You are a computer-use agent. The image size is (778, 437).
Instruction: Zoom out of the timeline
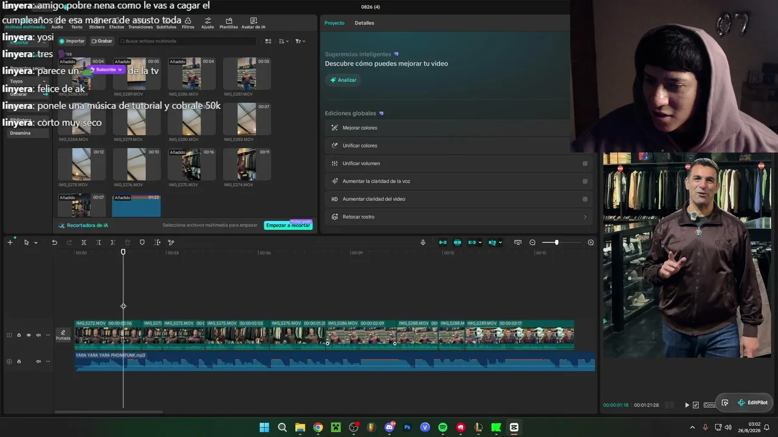click(x=532, y=243)
